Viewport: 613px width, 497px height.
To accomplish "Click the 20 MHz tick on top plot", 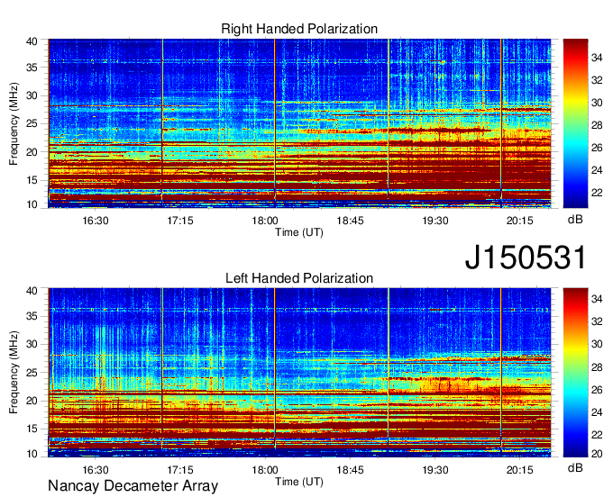I will (x=32, y=152).
